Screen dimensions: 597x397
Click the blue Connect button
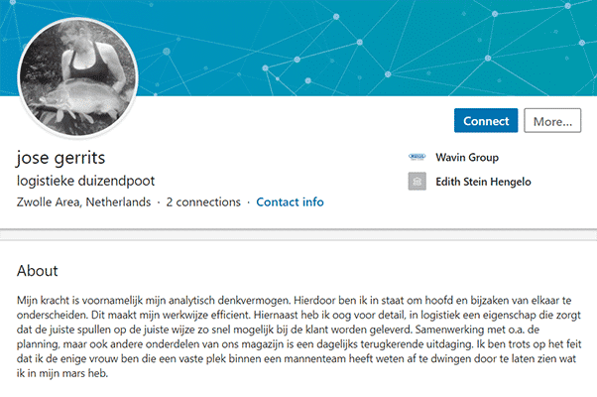tap(486, 121)
